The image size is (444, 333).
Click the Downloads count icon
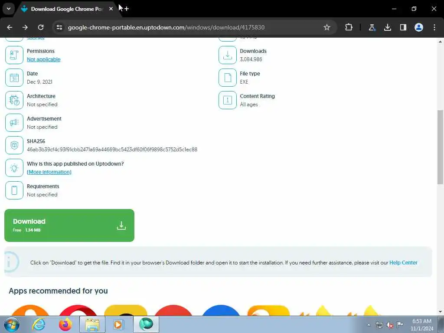227,55
